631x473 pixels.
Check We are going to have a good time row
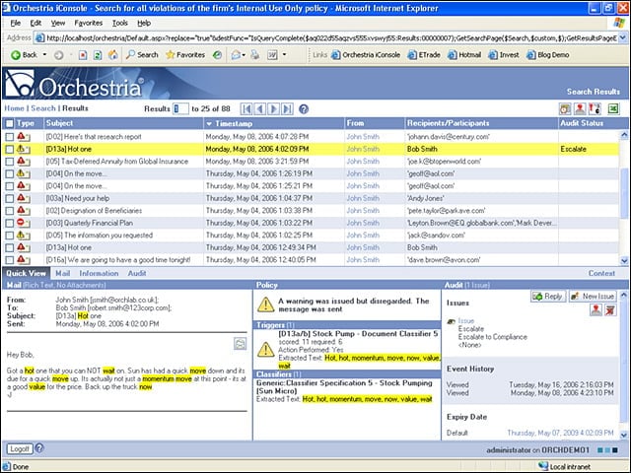(x=9, y=260)
